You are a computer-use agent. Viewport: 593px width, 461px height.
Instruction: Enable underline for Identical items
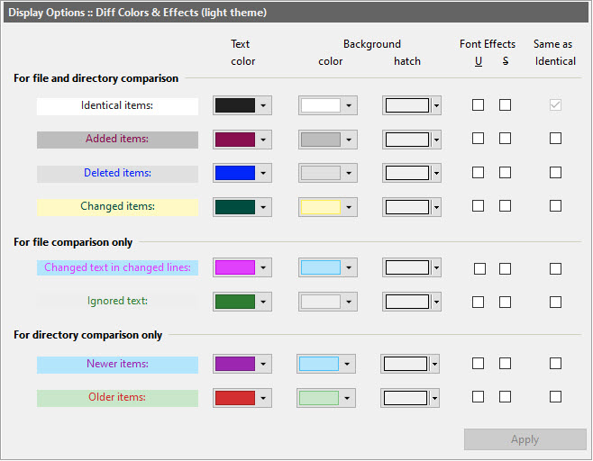pyautogui.click(x=479, y=105)
